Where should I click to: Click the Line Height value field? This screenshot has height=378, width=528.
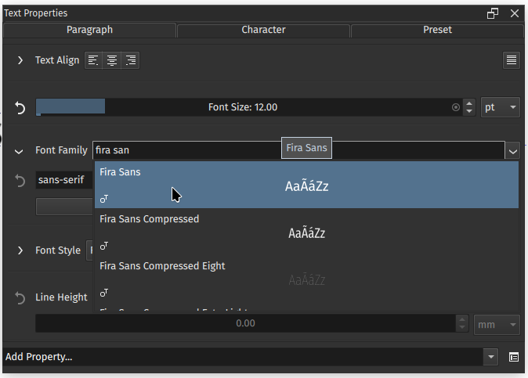point(246,323)
